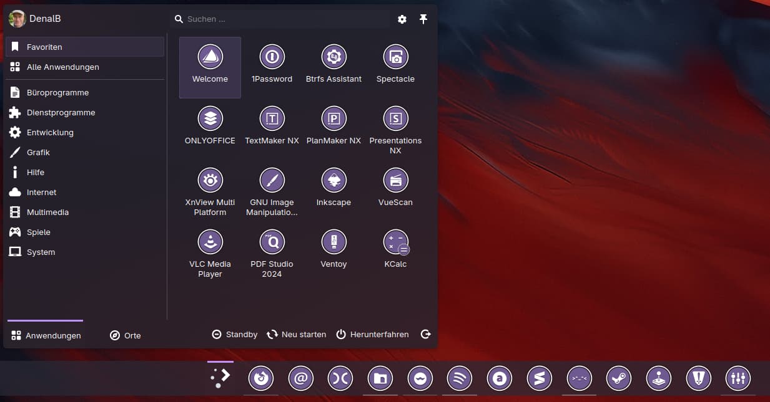Pin the application menu open
This screenshot has height=402, width=770.
pyautogui.click(x=423, y=19)
